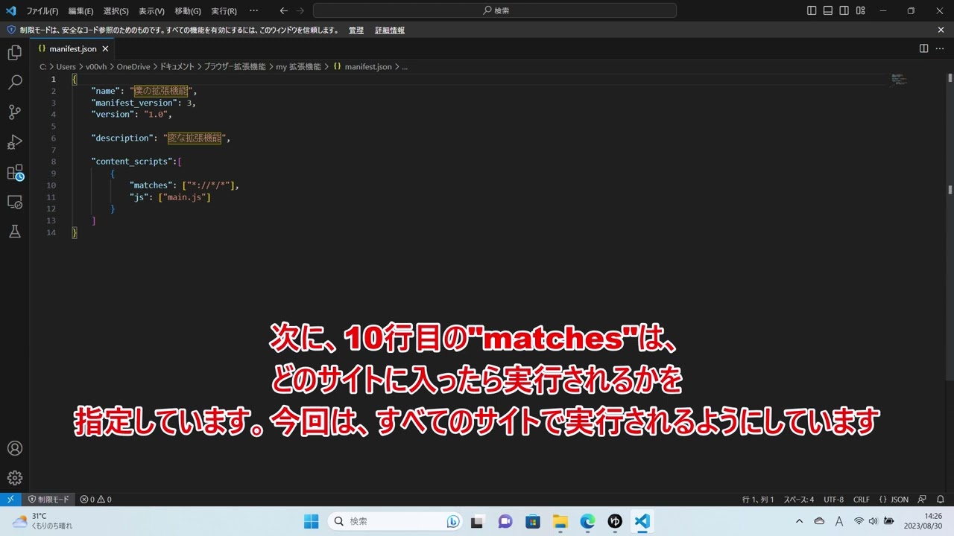Open the Run and Debug view
The width and height of the screenshot is (954, 536).
(14, 142)
